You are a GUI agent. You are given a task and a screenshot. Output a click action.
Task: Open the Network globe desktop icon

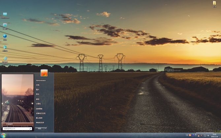point(5,36)
